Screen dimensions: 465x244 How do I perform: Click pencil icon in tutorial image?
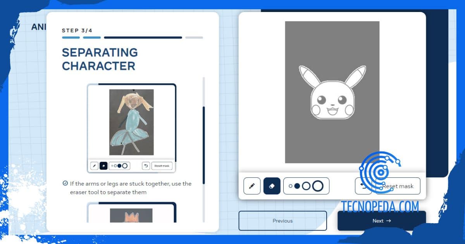94,166
